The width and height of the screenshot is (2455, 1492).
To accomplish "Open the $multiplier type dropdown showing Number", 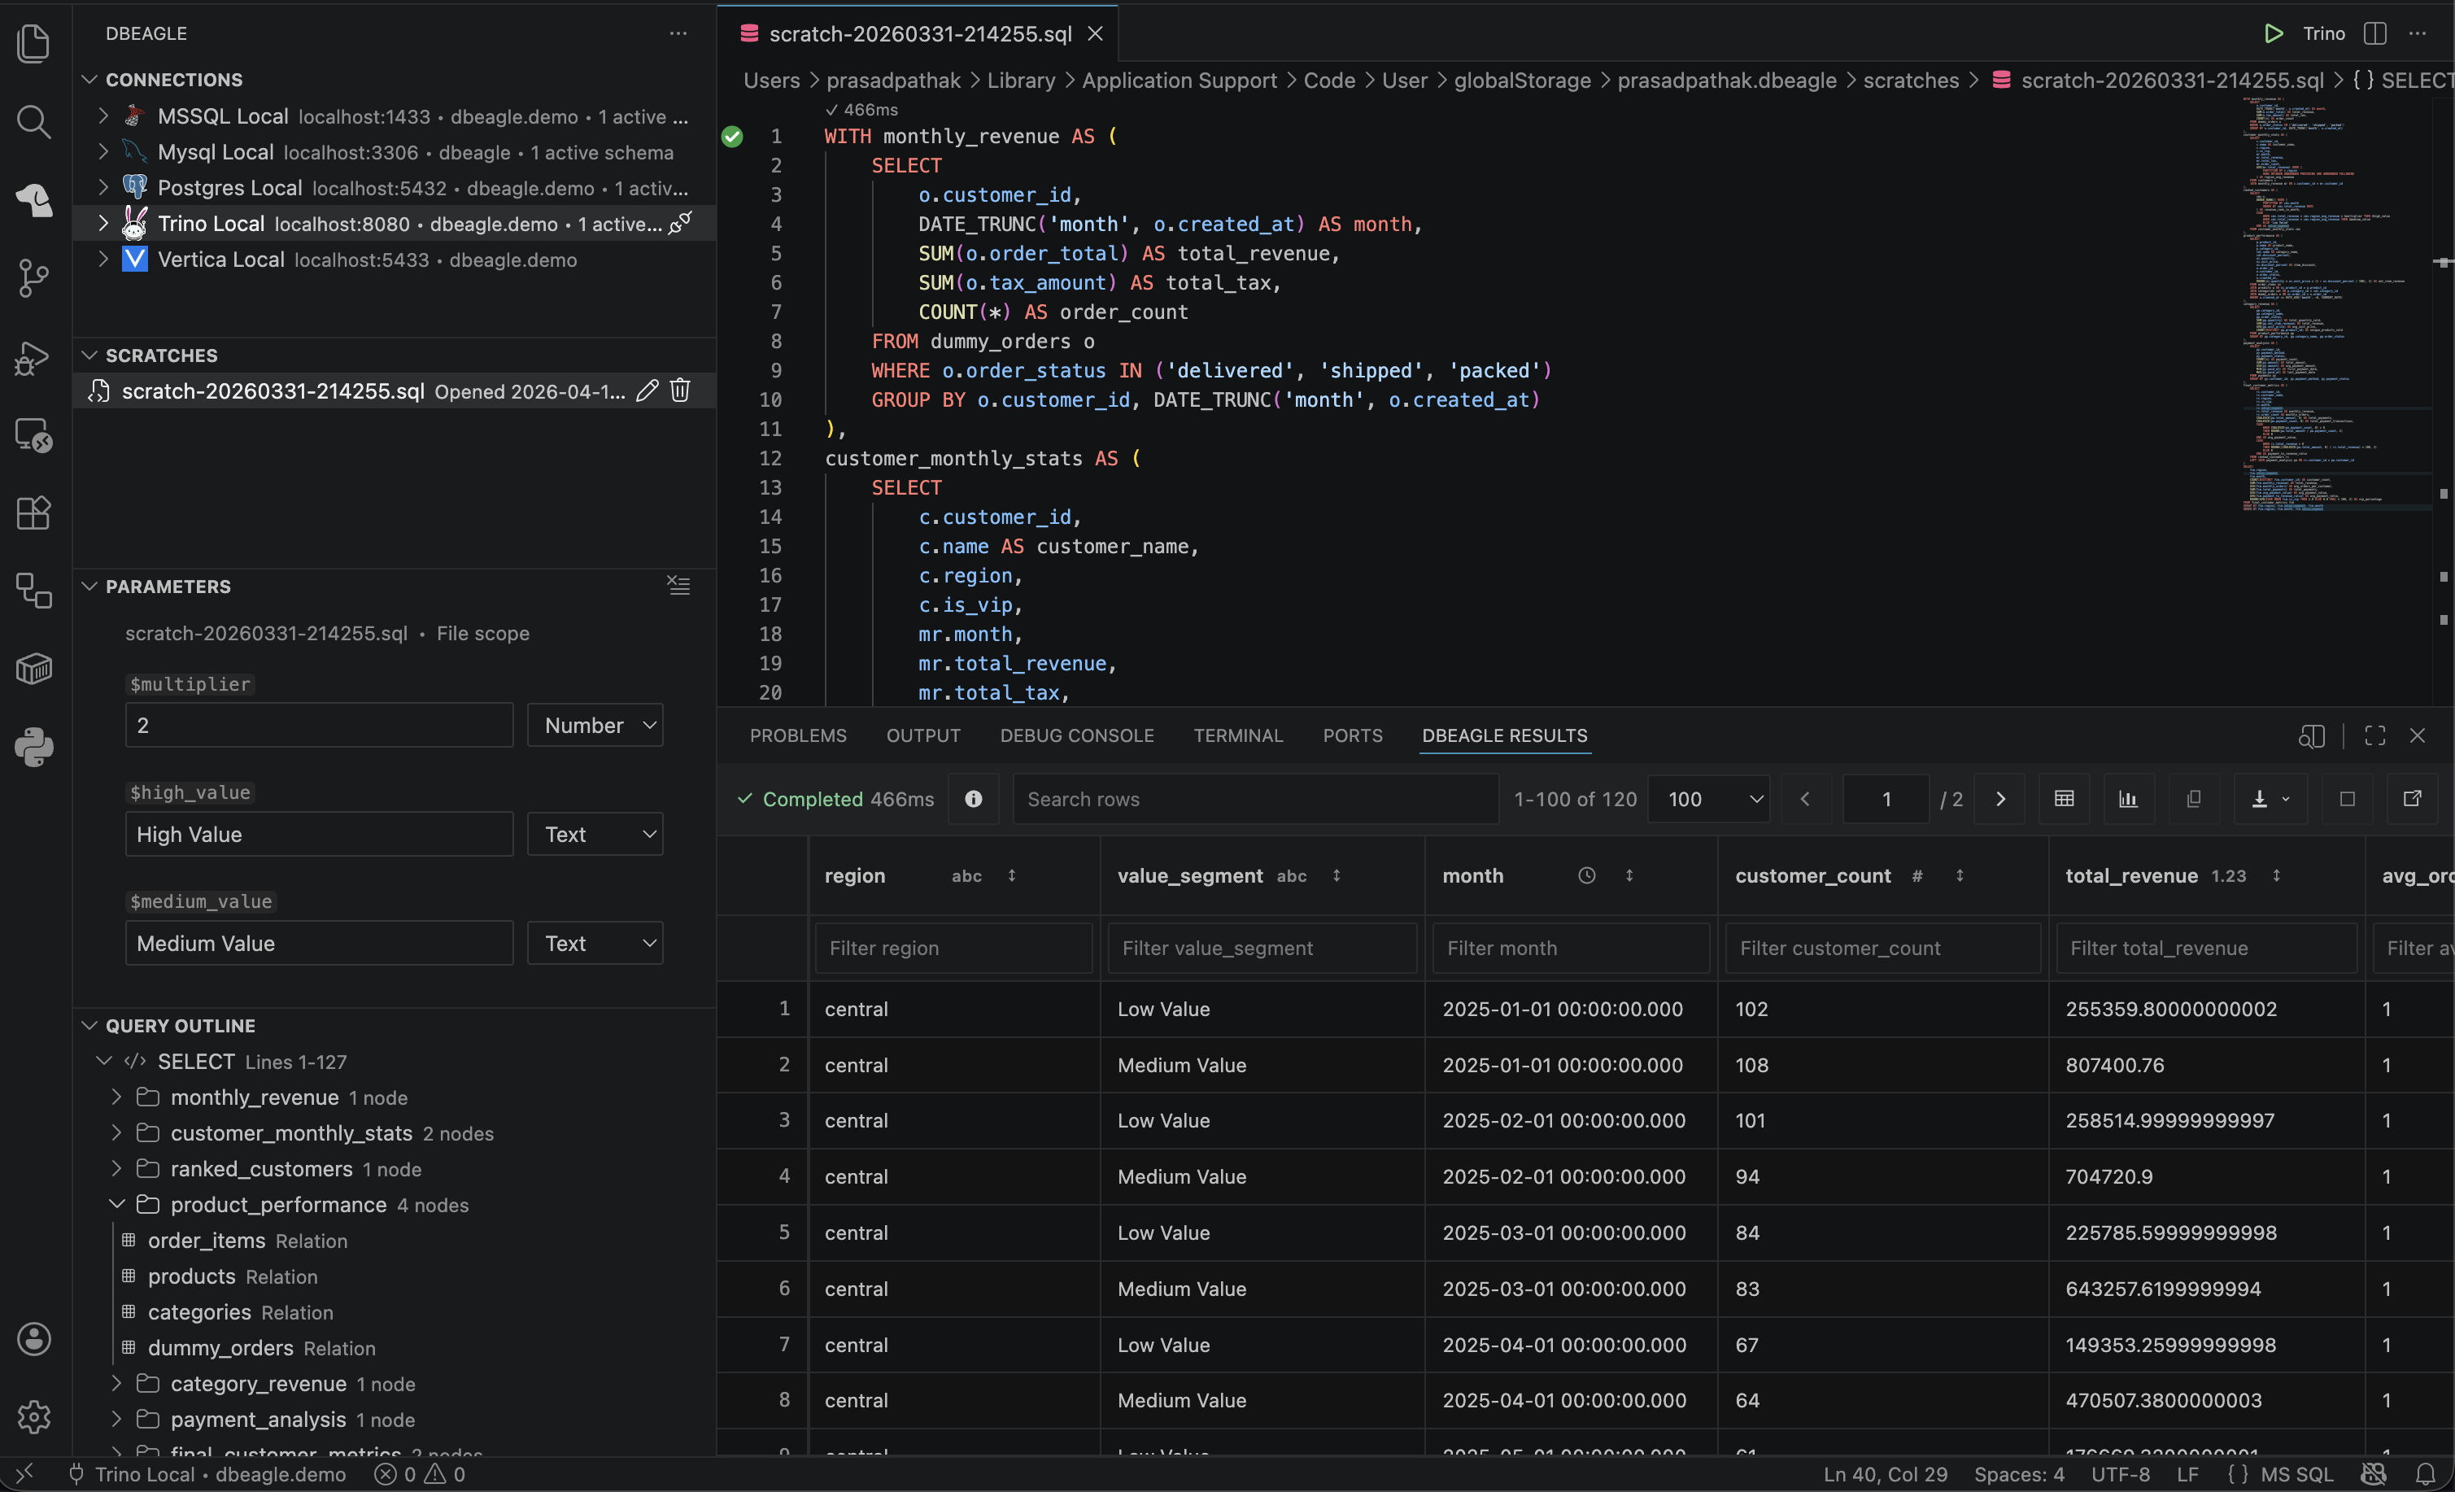I will [595, 726].
